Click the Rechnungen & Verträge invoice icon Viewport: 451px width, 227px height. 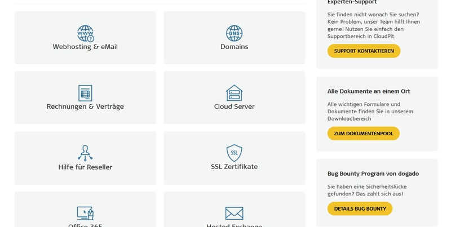point(85,93)
